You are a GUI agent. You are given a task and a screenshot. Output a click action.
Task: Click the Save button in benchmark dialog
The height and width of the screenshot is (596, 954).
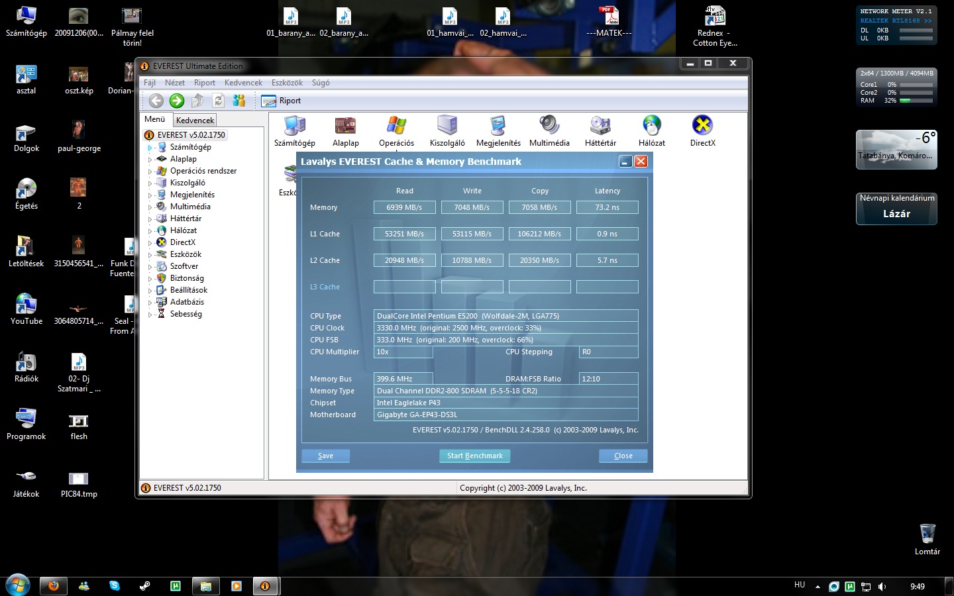(325, 456)
